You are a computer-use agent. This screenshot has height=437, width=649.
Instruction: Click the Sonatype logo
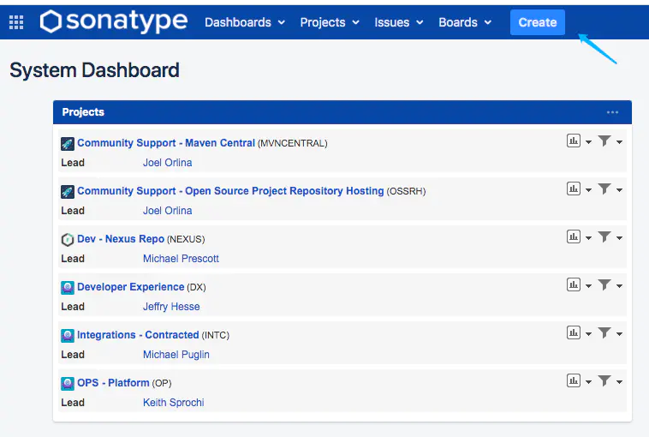coord(114,21)
